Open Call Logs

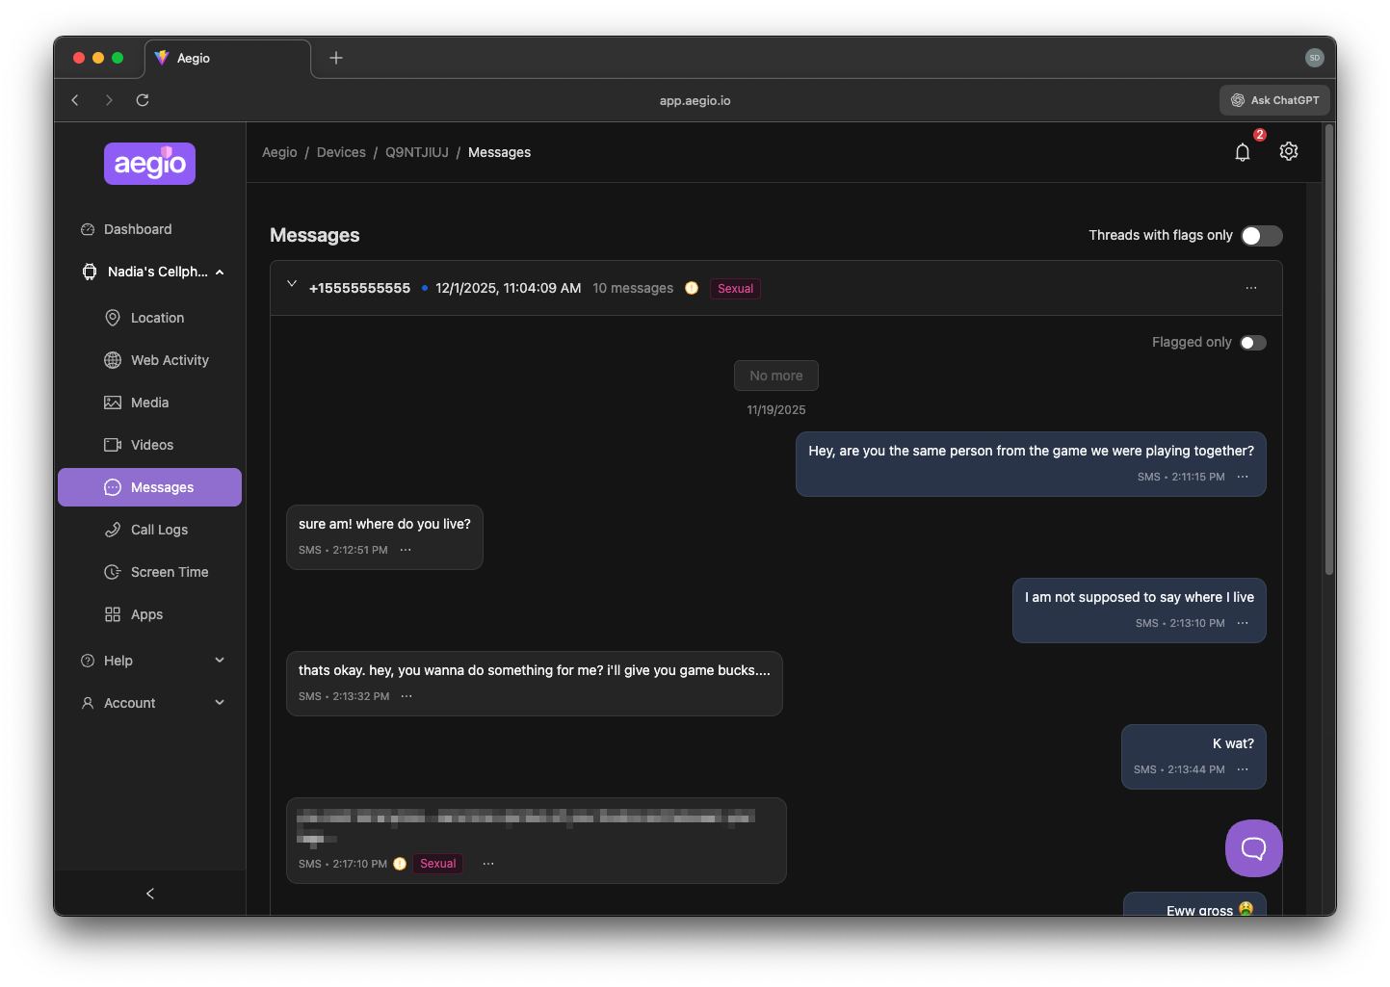coord(159,529)
